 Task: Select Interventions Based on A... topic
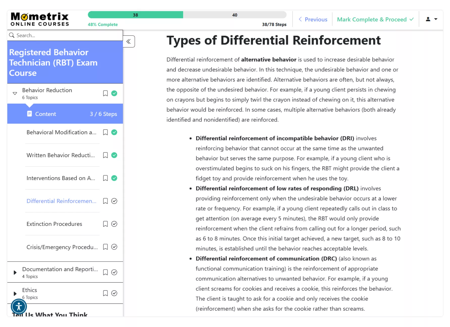61,178
